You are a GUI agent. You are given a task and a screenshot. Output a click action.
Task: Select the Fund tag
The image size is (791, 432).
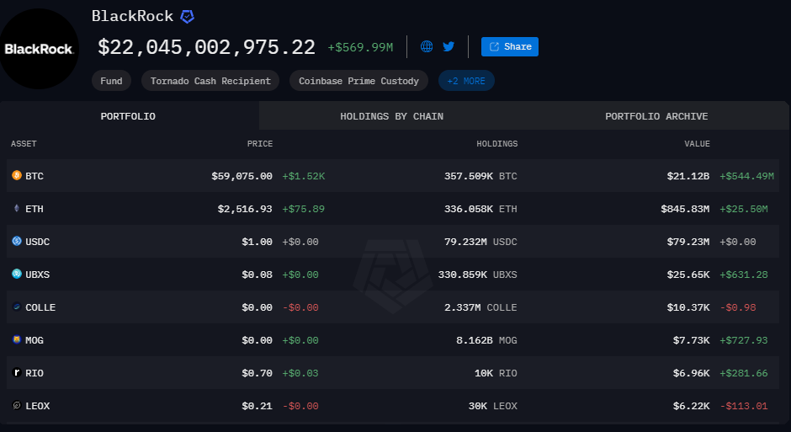click(111, 81)
